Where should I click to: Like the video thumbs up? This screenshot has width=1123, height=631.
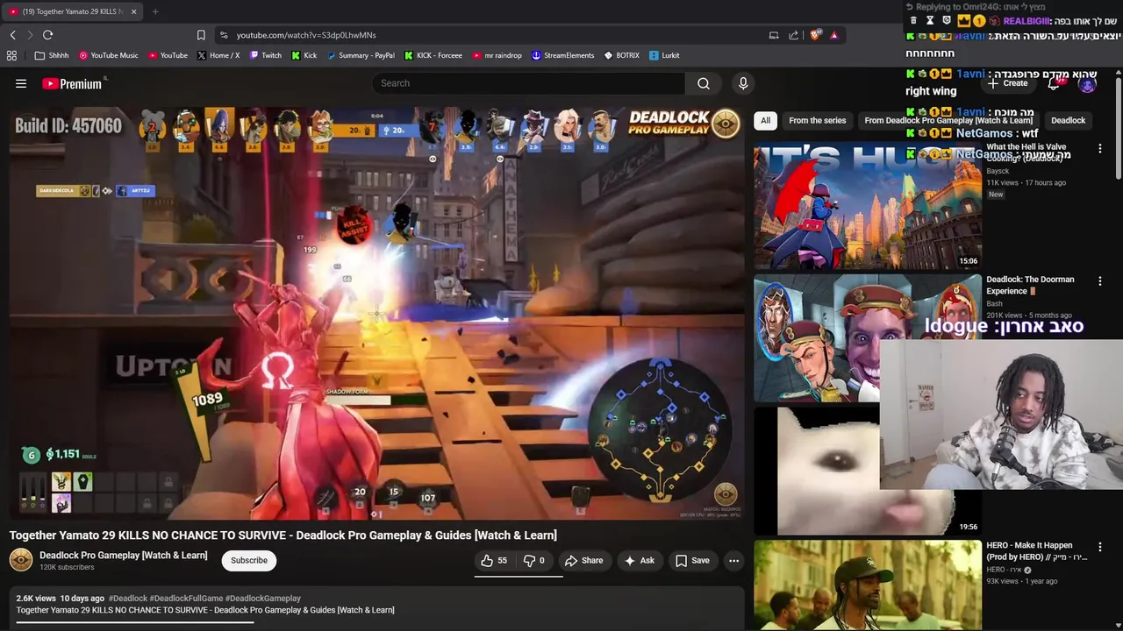494,561
